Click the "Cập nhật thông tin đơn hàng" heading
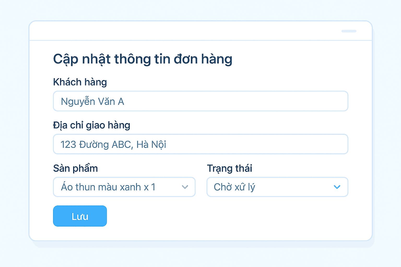 click(x=143, y=59)
